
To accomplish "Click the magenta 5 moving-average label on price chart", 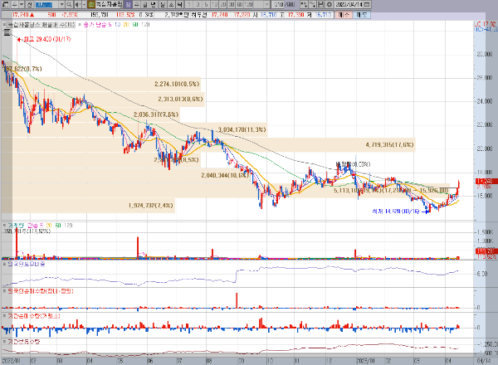I will point(110,24).
